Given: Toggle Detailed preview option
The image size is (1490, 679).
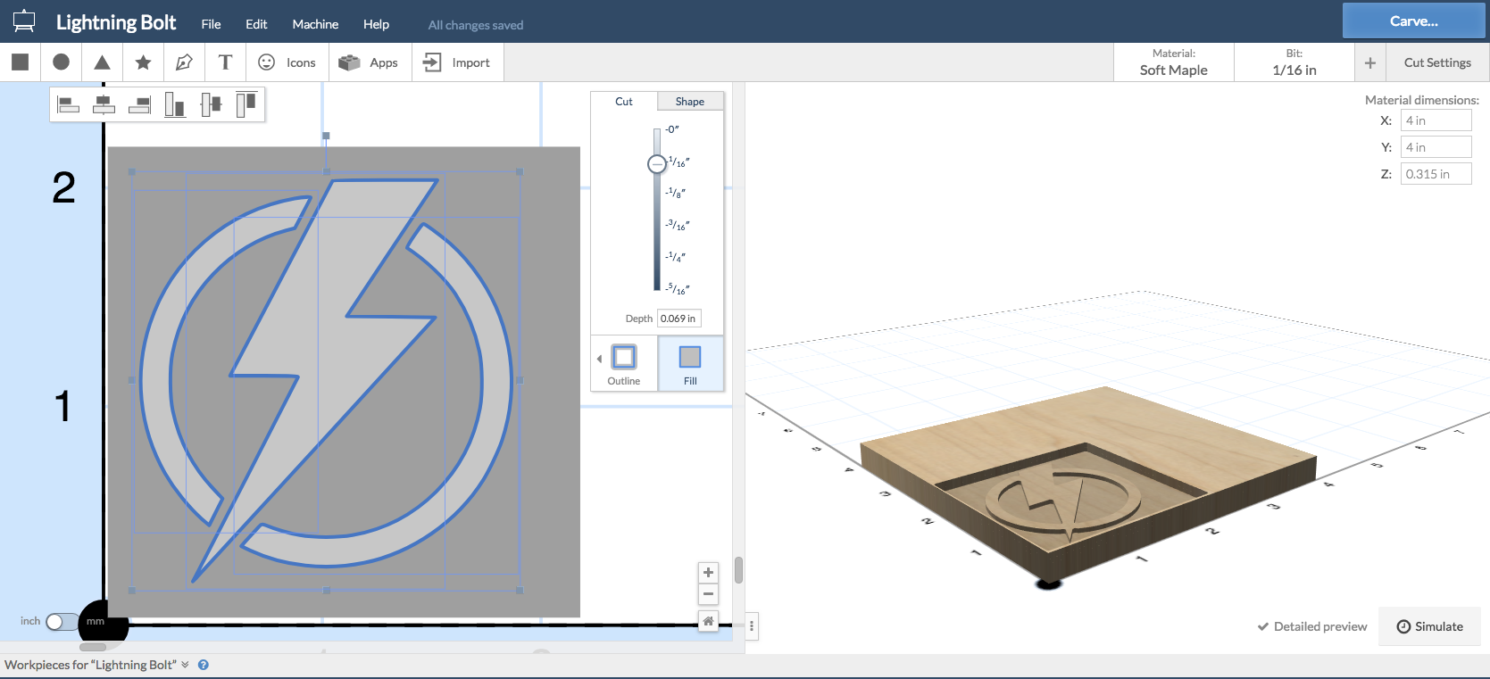Looking at the screenshot, I should (1312, 626).
